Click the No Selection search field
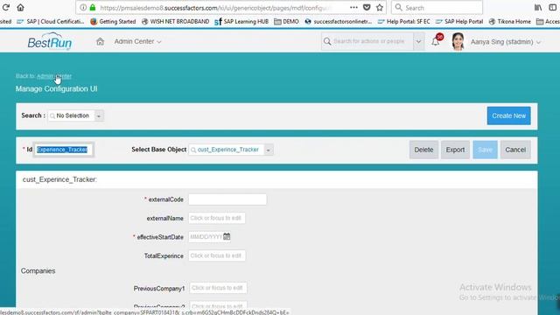560x315 pixels. click(x=72, y=115)
